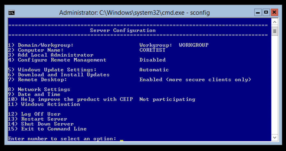Click the scrollbar down arrow
This screenshot has width=286, height=151.
click(x=275, y=138)
